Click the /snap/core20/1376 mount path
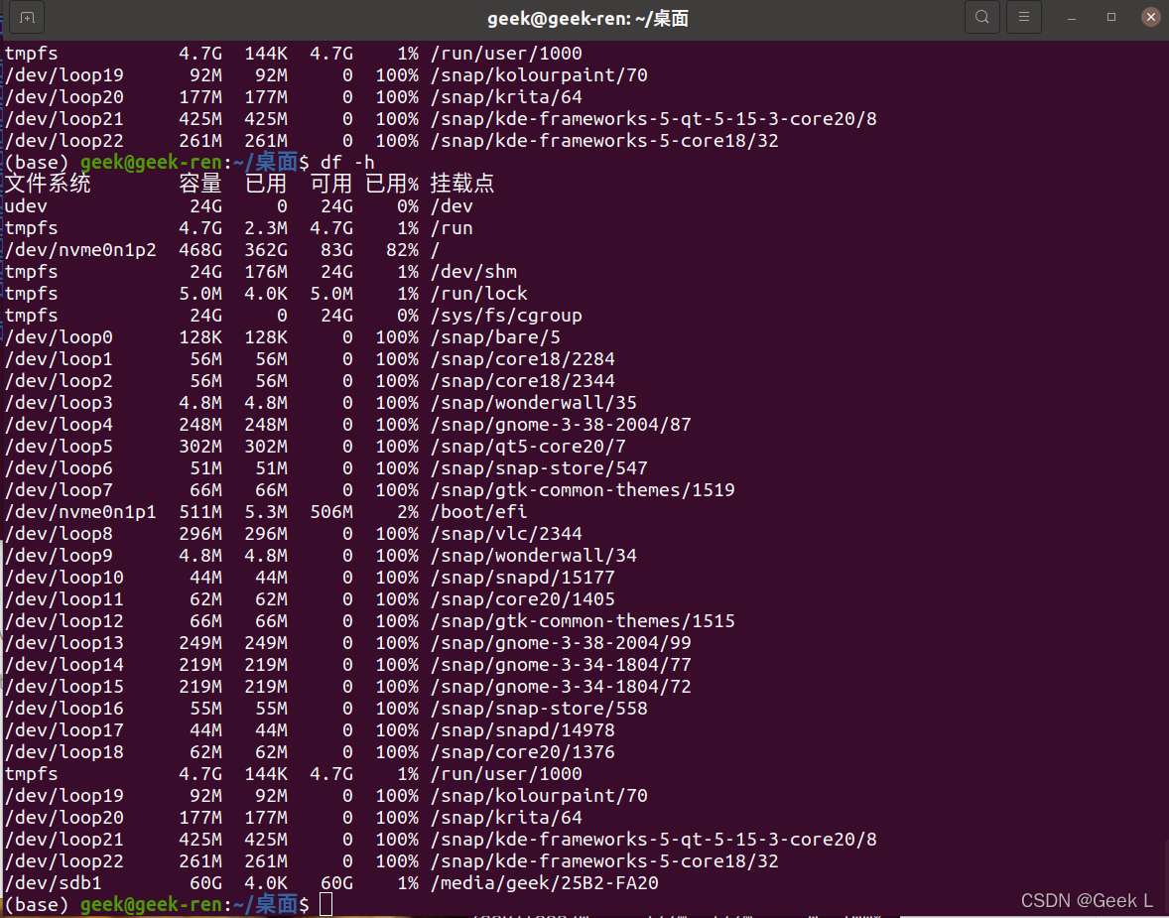Viewport: 1169px width, 918px height. pyautogui.click(x=523, y=751)
